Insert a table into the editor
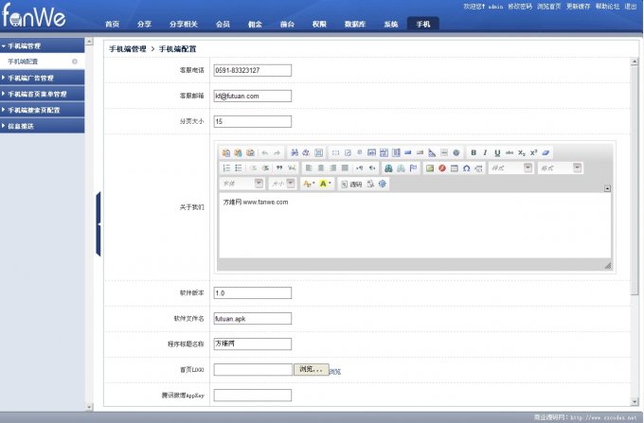The height and width of the screenshot is (423, 644). coord(455,167)
